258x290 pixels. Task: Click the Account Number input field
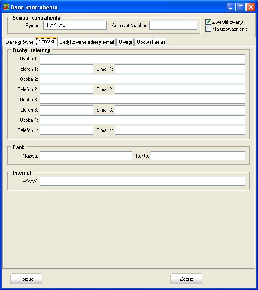(173, 26)
